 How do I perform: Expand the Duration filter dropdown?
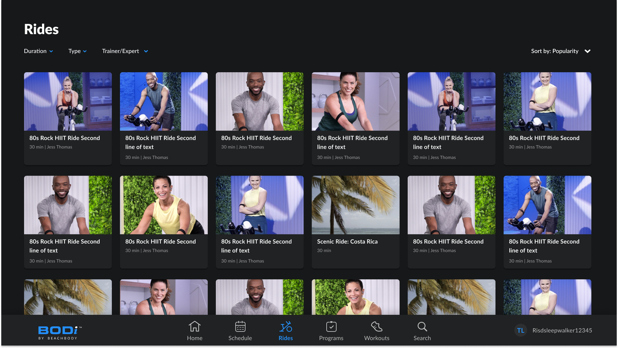tap(38, 51)
